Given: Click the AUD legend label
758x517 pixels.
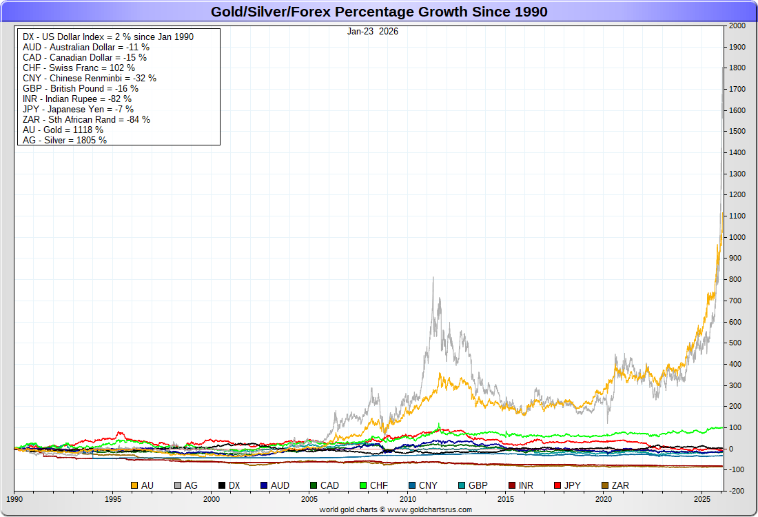Looking at the screenshot, I should click(280, 485).
